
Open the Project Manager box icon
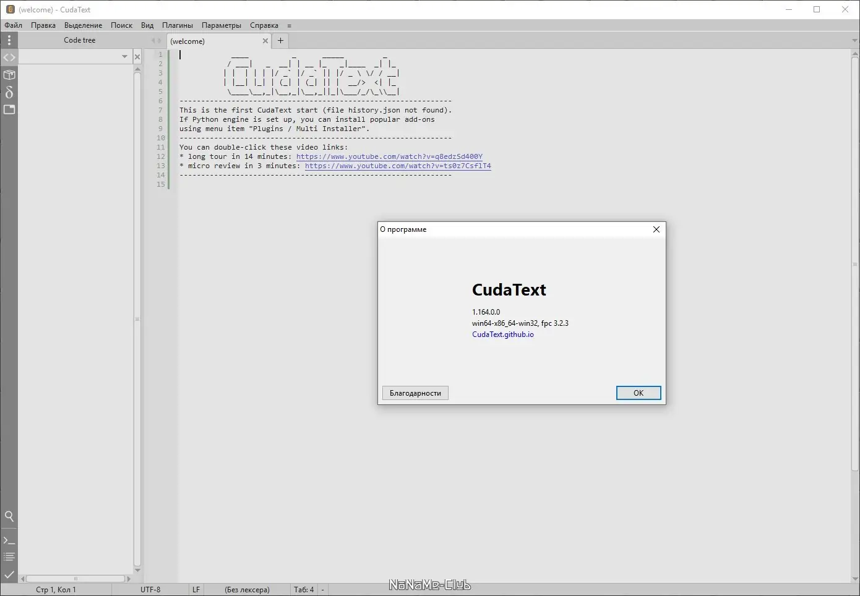9,75
